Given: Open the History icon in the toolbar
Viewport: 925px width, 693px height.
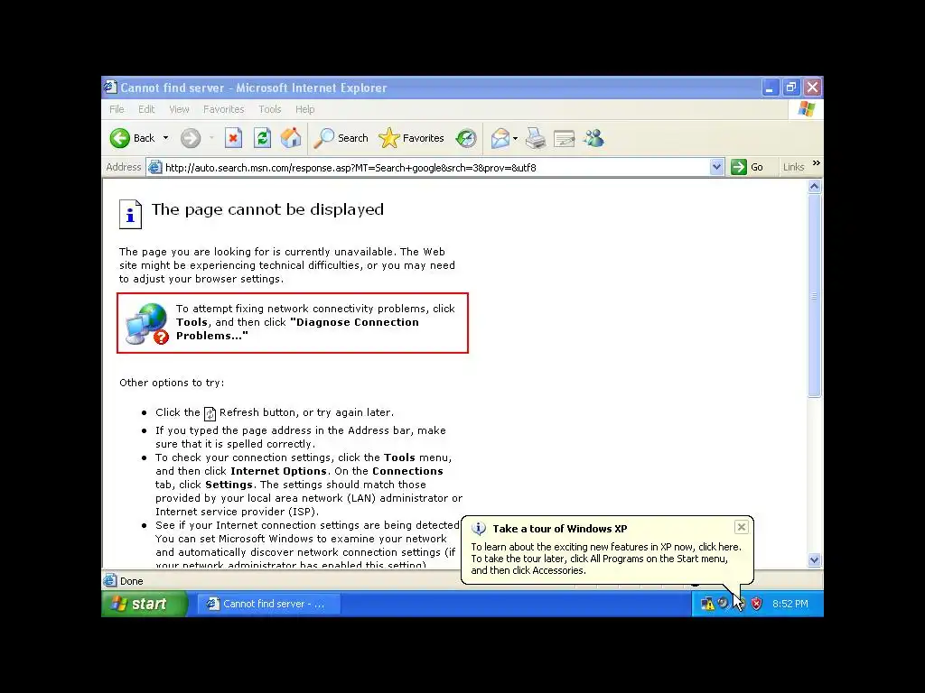Looking at the screenshot, I should pyautogui.click(x=466, y=138).
